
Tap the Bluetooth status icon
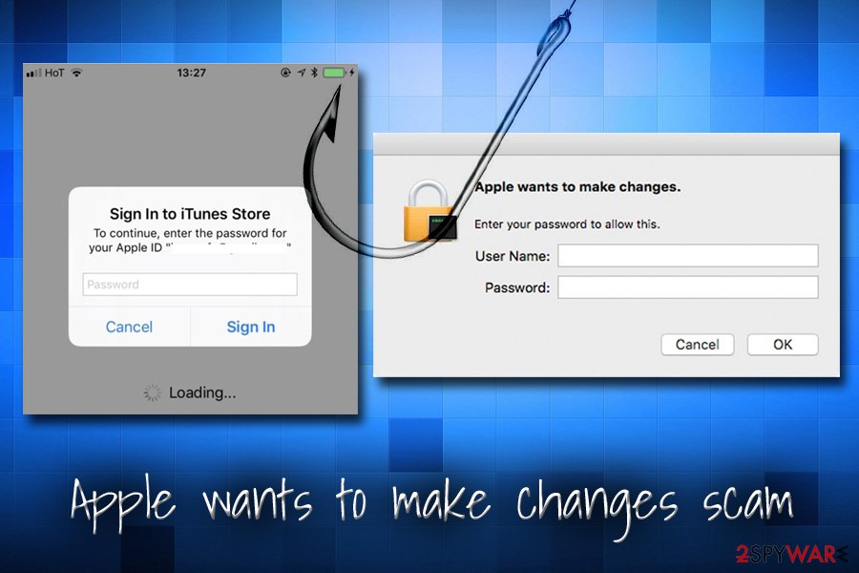(314, 73)
